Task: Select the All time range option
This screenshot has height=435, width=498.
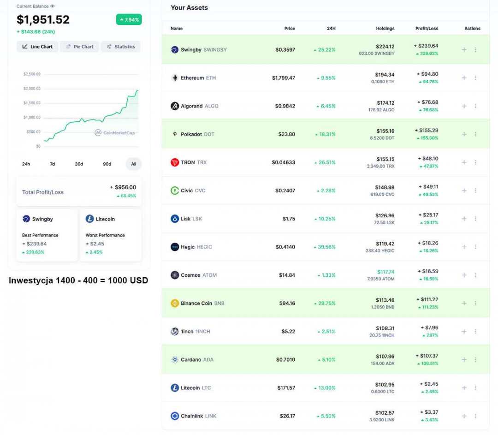Action: [133, 164]
